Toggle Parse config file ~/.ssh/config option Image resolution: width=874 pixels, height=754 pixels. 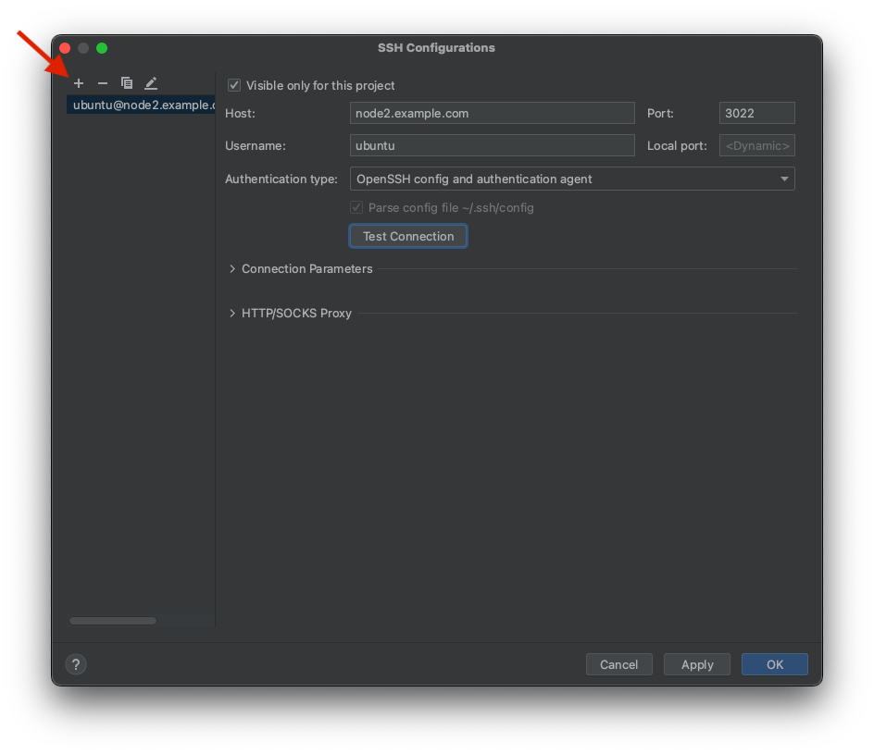pos(356,207)
